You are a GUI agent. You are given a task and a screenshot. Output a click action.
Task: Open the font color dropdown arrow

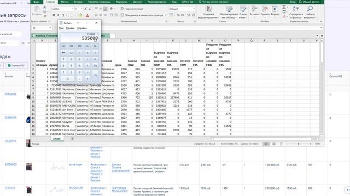pyautogui.click(x=91, y=15)
